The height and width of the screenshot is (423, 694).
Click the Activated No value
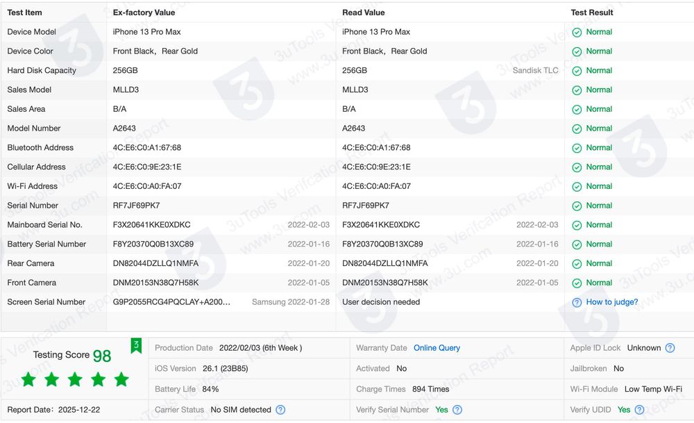pyautogui.click(x=401, y=368)
